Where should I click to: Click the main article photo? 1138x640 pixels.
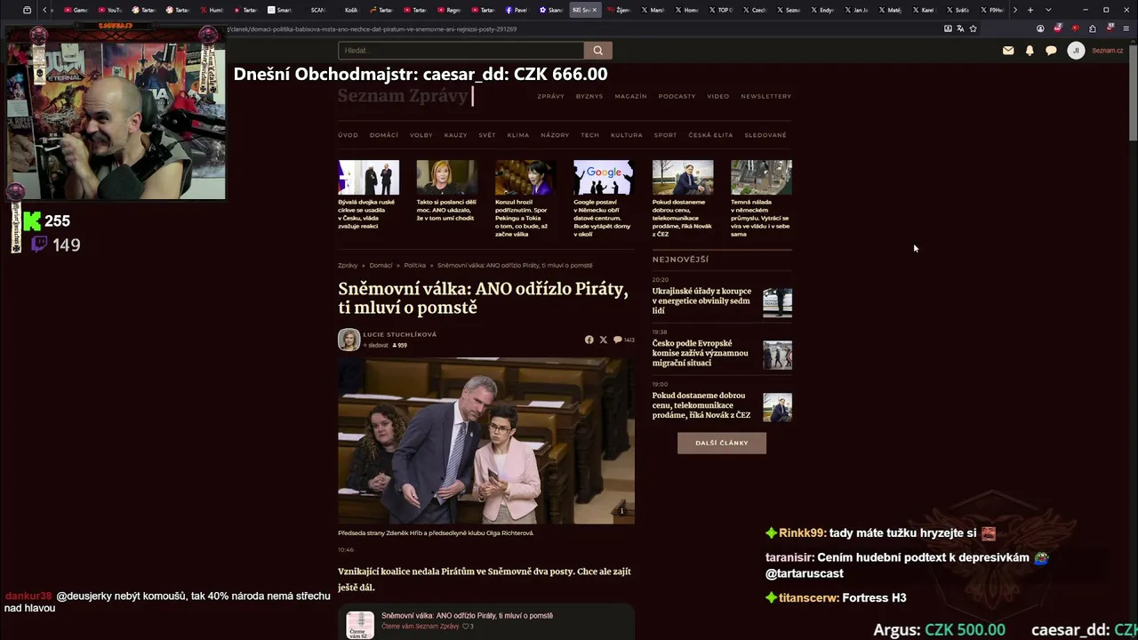click(x=486, y=441)
